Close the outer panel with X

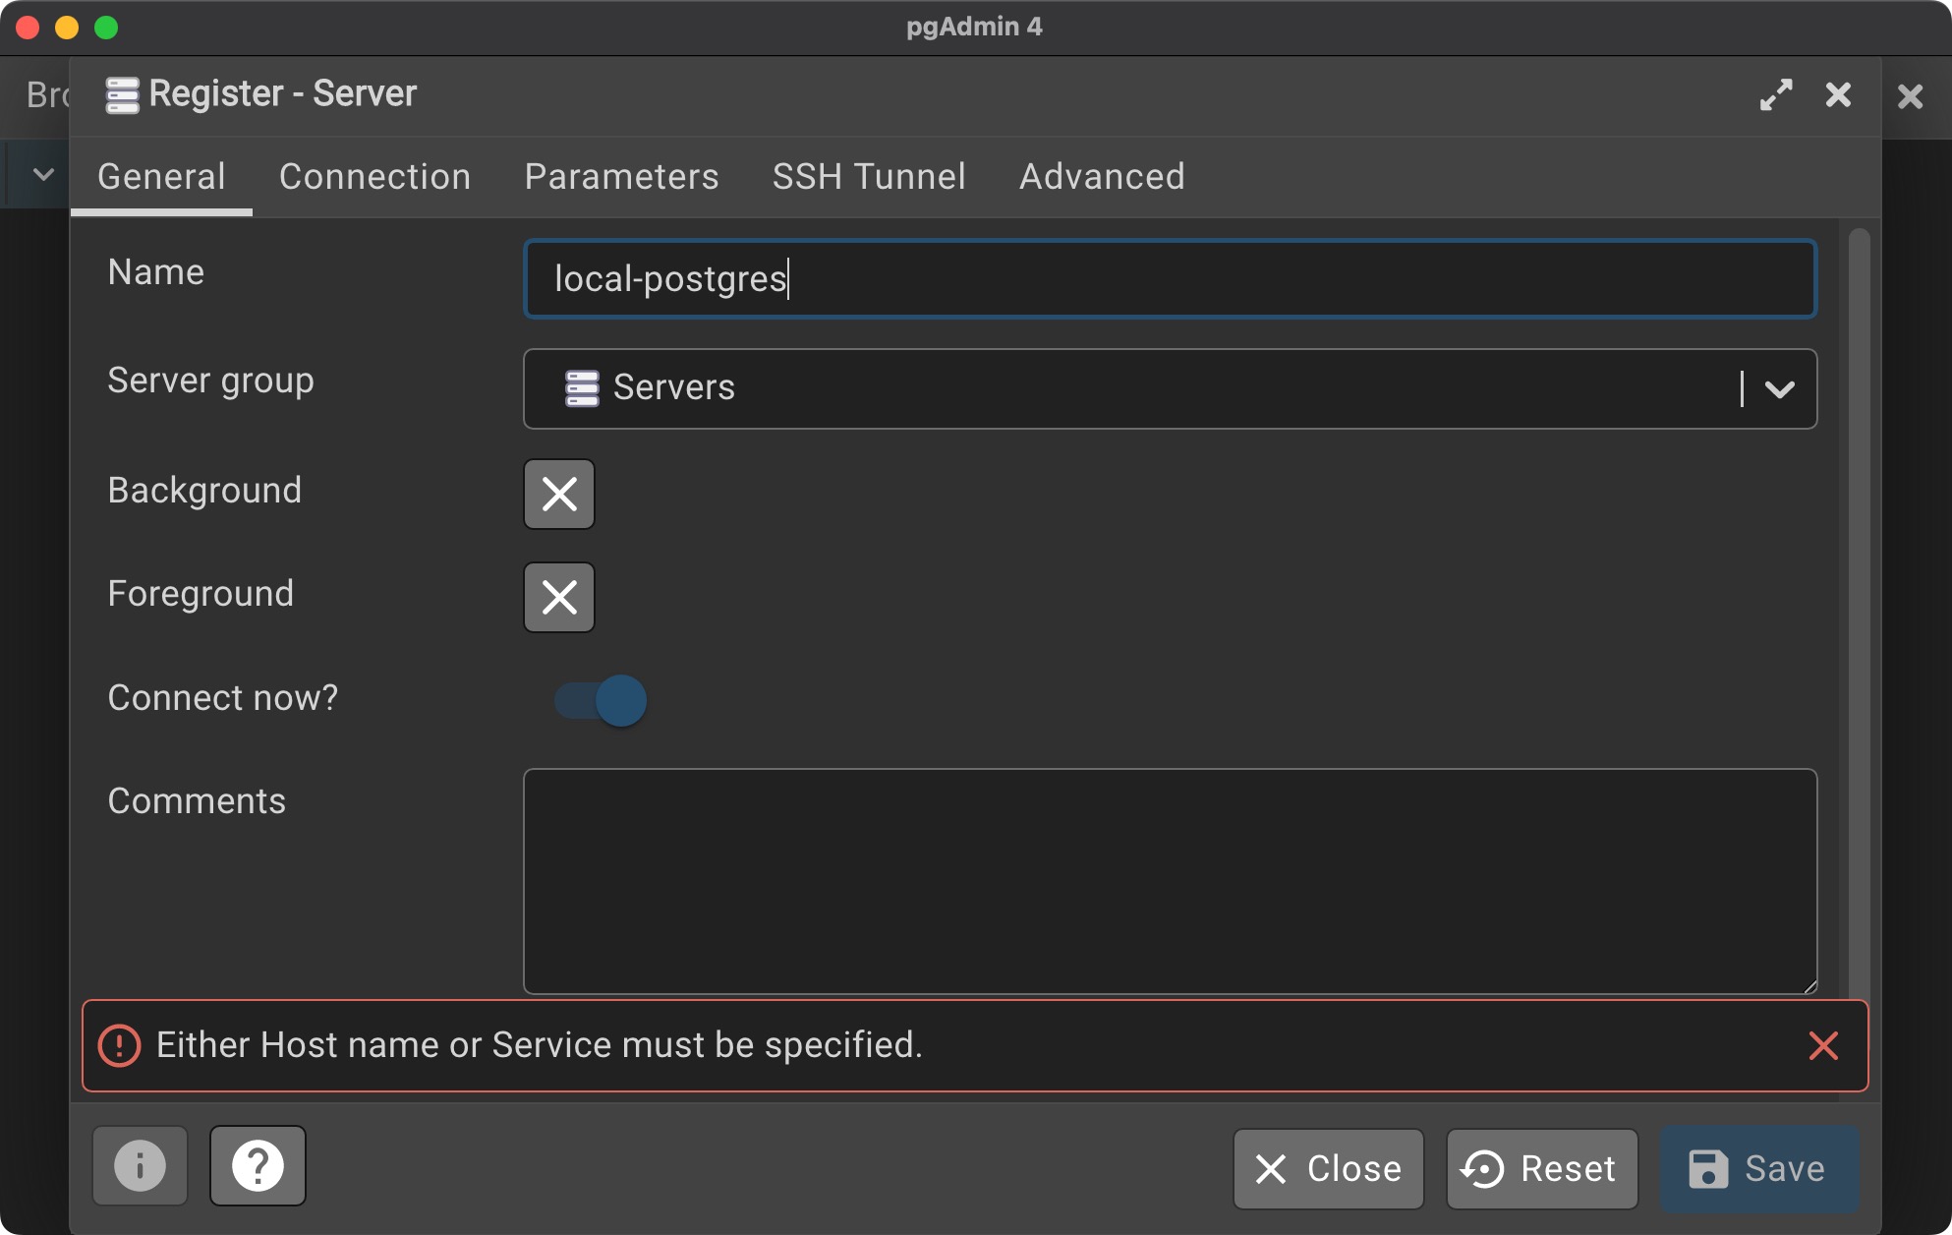pyautogui.click(x=1910, y=96)
